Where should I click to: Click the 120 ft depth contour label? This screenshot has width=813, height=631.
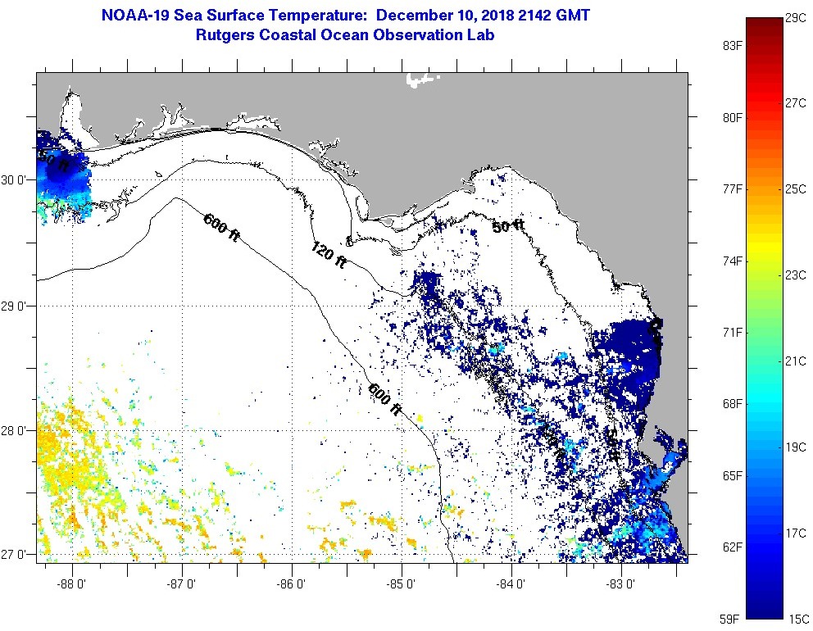[x=329, y=253]
